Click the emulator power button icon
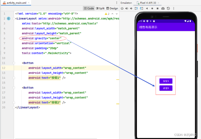The image size is (201, 139). point(122,8)
